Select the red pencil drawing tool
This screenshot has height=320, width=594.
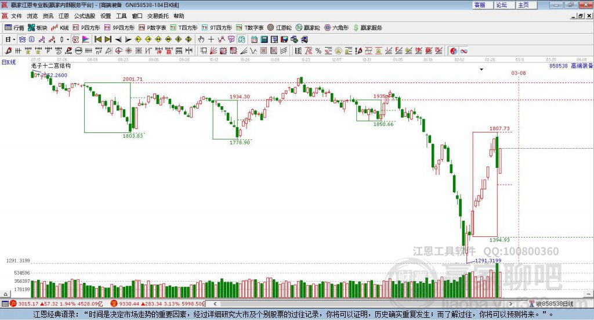8,51
